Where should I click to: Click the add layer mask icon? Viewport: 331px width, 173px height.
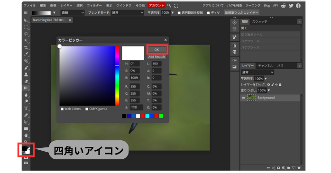[278, 168]
